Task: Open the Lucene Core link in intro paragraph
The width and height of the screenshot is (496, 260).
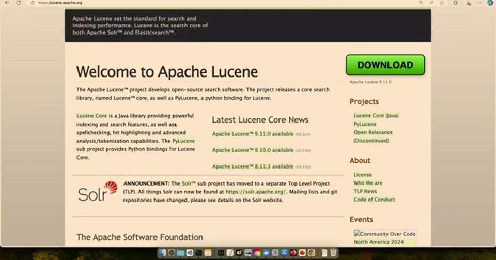Action: [92, 116]
